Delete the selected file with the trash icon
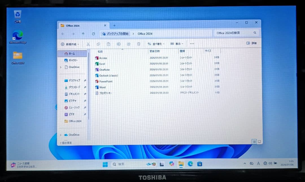 (138, 44)
